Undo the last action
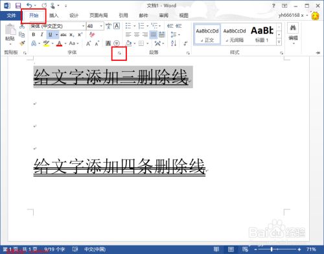This screenshot has height=254, width=324. [x=29, y=6]
